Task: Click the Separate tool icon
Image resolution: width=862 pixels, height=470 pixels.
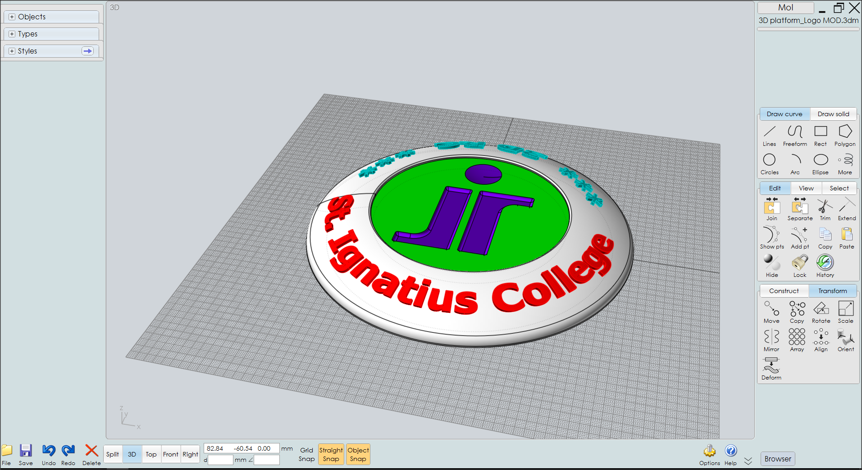Action: (x=800, y=209)
